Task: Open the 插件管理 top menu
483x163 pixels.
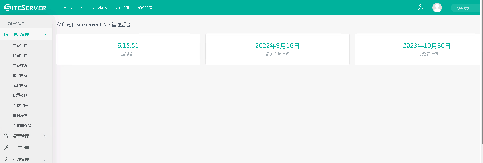Action: click(122, 8)
